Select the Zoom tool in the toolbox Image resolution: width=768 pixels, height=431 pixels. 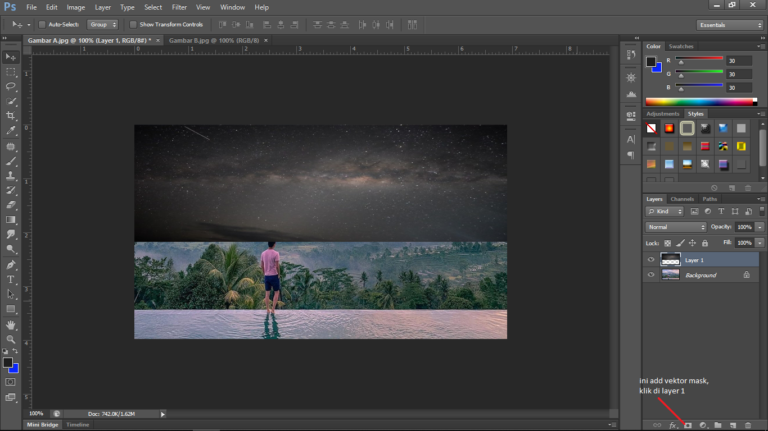[x=11, y=340]
